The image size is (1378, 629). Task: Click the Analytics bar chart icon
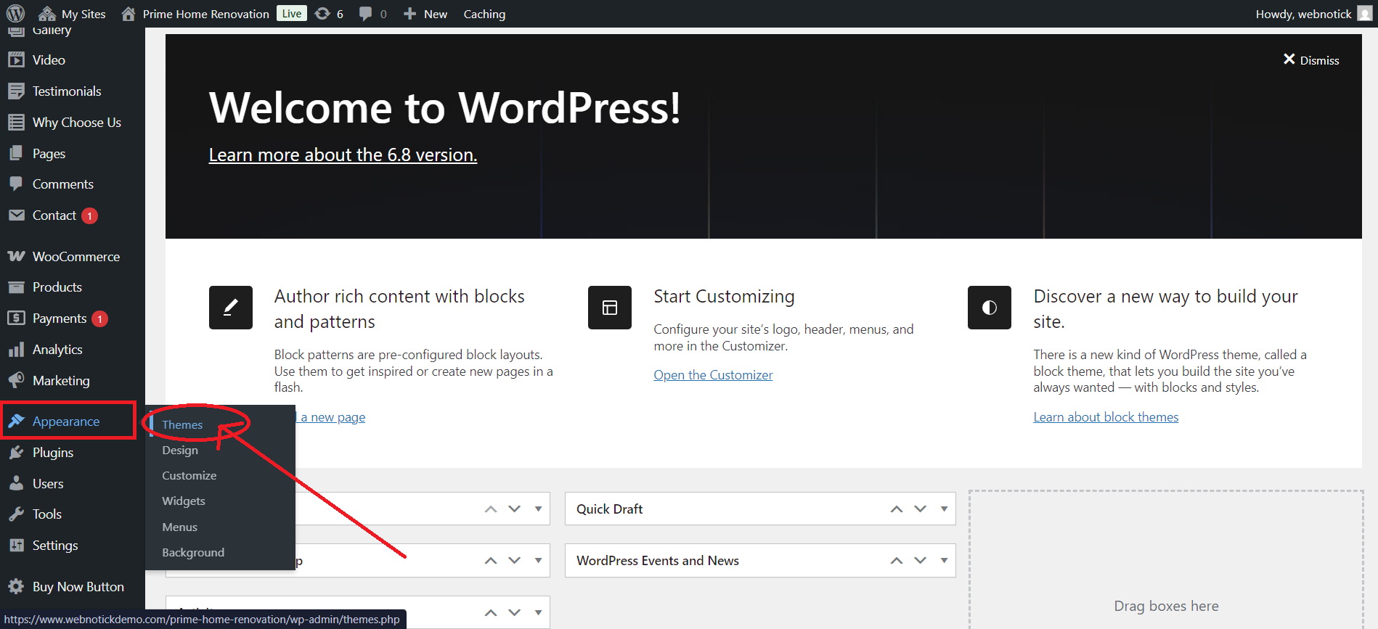[x=16, y=350]
